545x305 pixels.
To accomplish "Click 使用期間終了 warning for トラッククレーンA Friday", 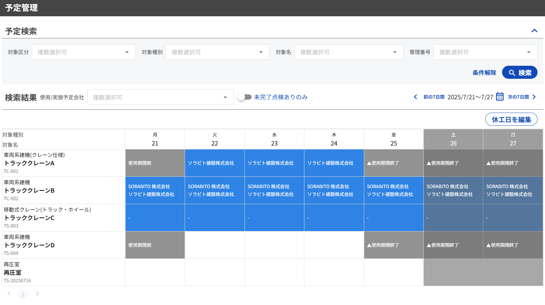I will (393, 163).
